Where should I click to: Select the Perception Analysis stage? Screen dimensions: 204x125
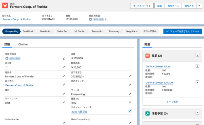[x=98, y=32]
